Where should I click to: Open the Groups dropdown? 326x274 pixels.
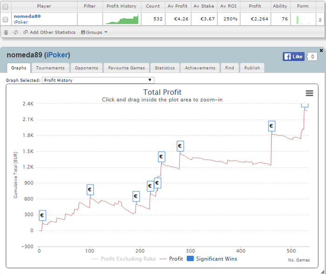tap(94, 33)
